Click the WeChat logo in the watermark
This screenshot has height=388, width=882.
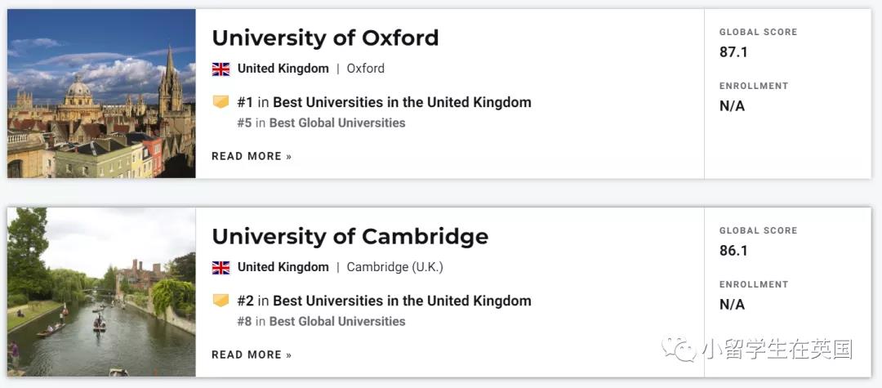pos(679,349)
